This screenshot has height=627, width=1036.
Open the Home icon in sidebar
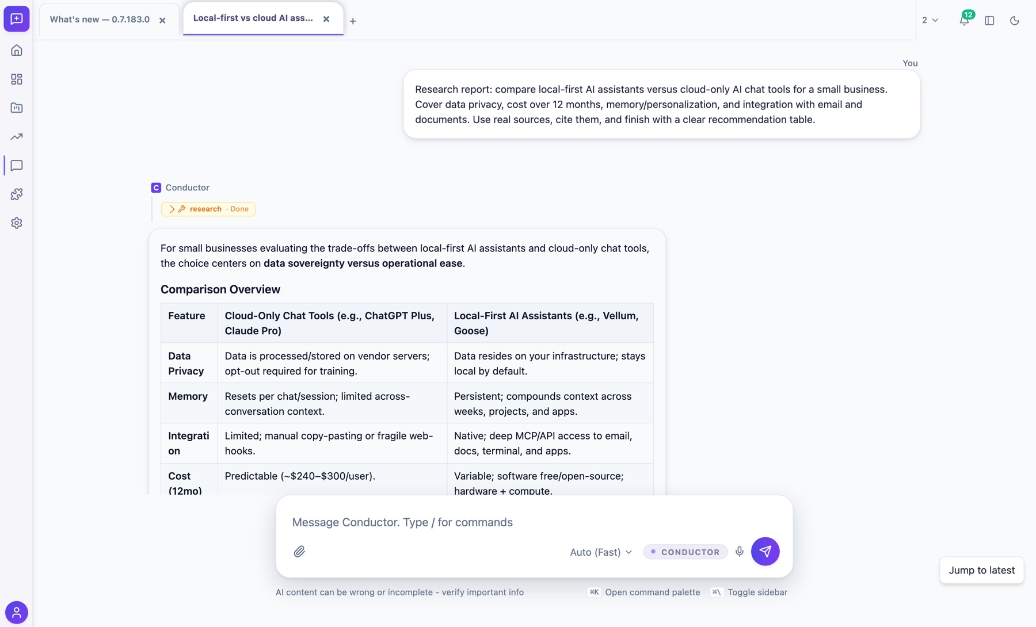pyautogui.click(x=17, y=51)
